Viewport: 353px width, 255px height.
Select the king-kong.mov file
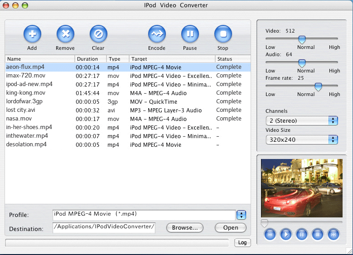[26, 93]
